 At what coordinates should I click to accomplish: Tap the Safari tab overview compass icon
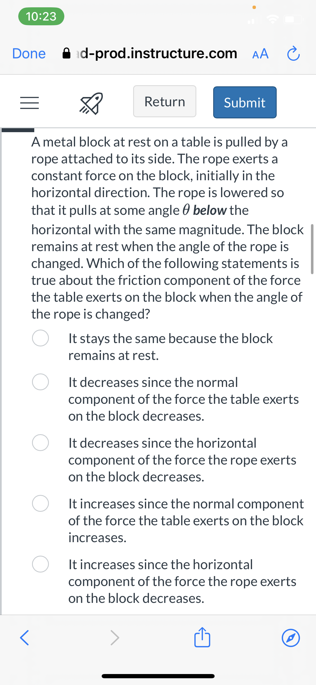coord(291,637)
